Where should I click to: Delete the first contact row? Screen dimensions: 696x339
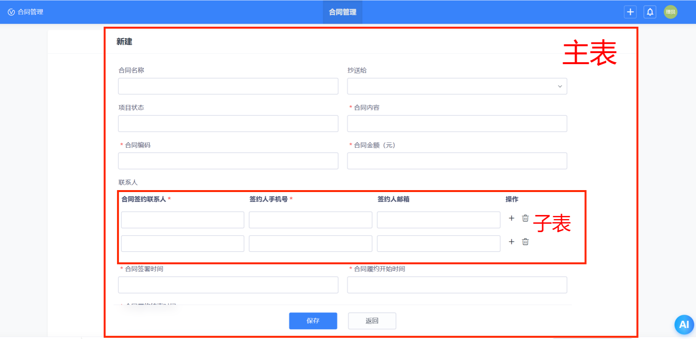click(x=525, y=218)
